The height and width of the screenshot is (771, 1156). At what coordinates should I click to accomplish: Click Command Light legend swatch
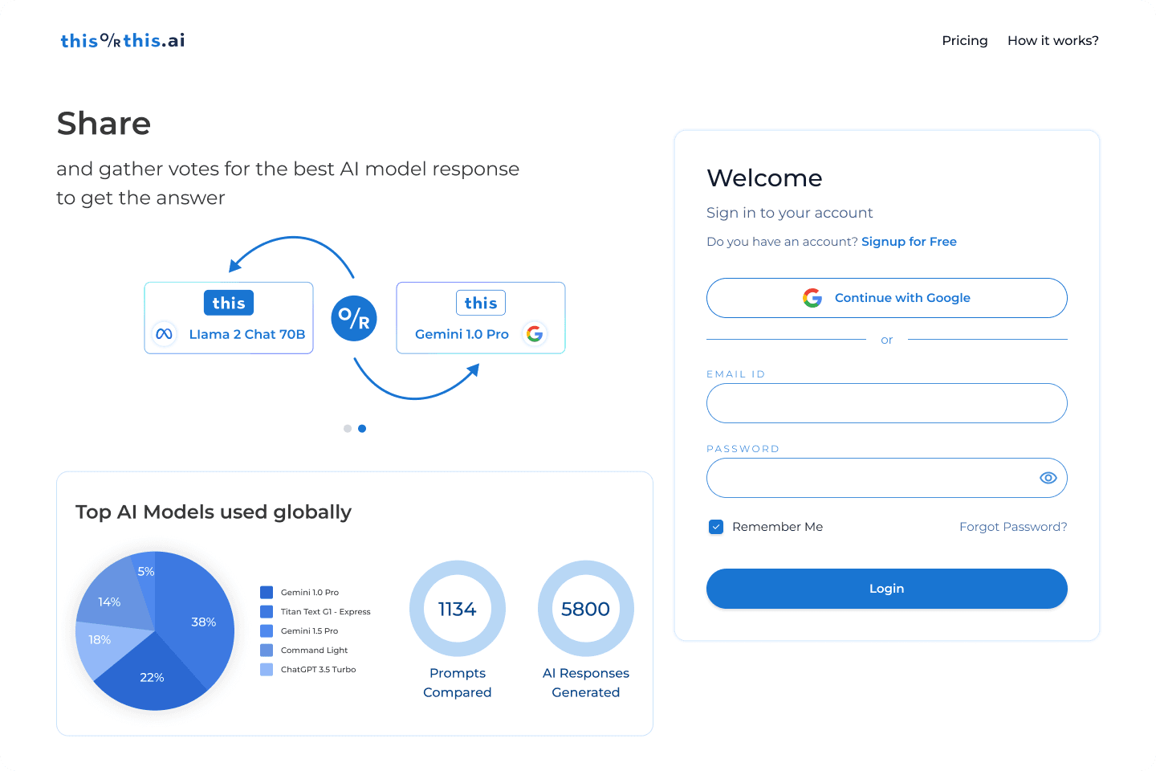coord(267,651)
